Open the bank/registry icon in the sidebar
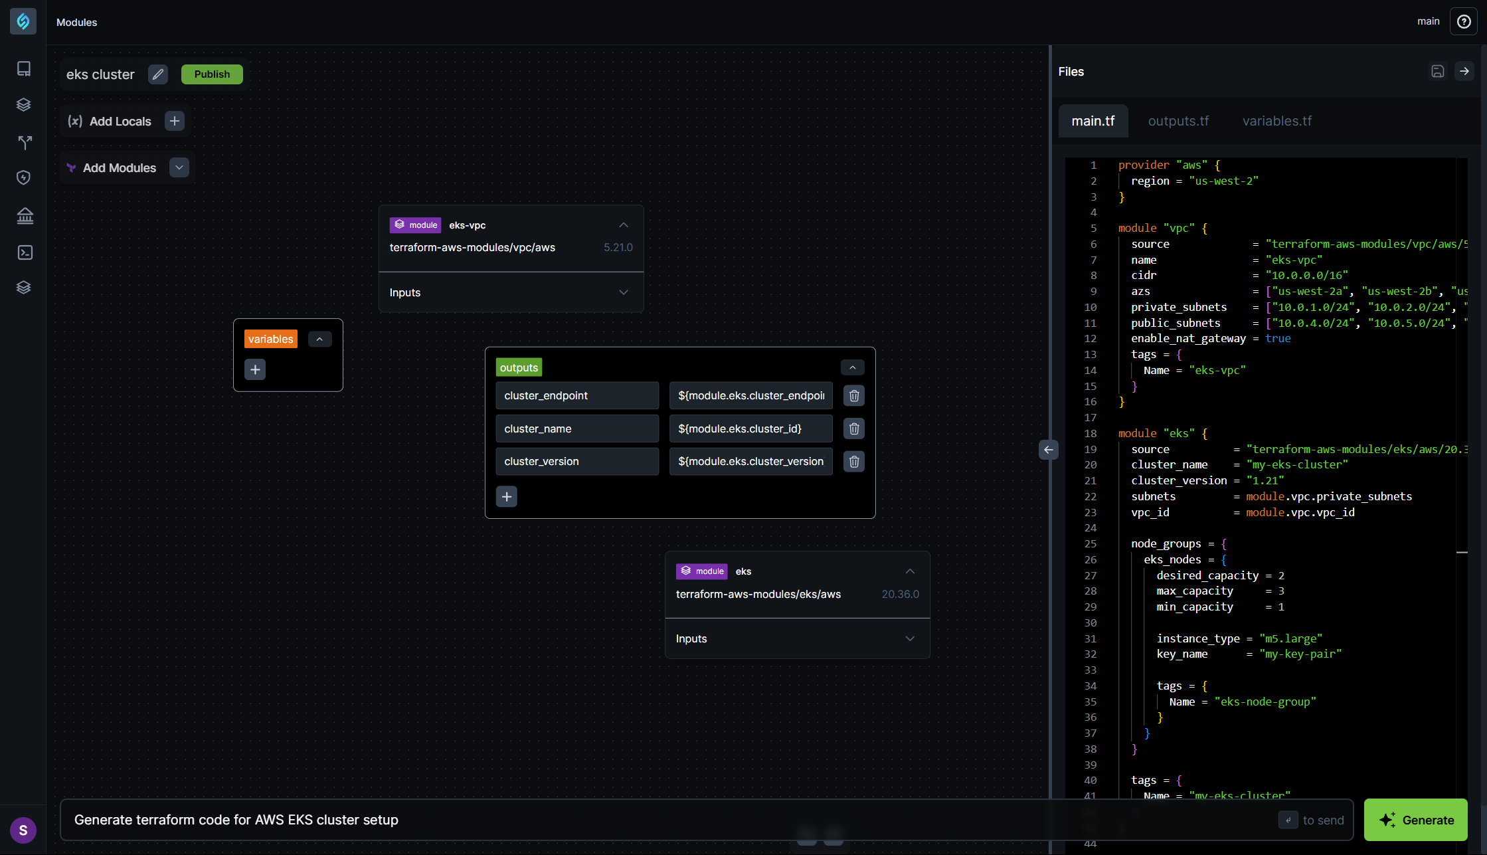Screen dimensions: 1487x855 [25, 215]
